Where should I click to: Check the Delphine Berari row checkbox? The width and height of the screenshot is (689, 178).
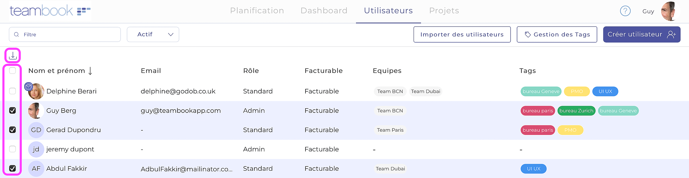pos(12,91)
